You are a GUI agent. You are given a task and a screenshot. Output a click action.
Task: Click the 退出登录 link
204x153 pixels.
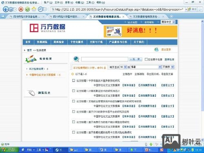coord(166,49)
